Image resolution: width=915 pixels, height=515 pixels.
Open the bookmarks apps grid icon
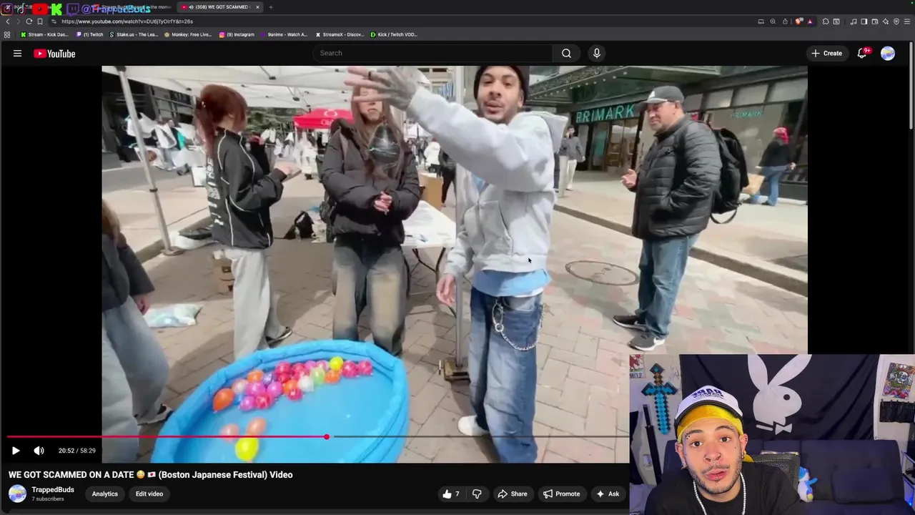coord(7,34)
